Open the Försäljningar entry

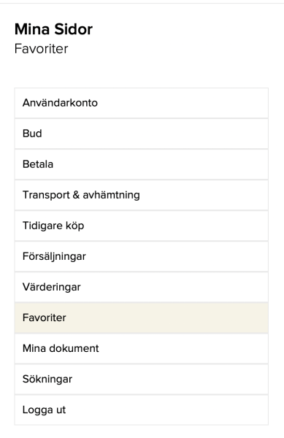click(x=142, y=256)
